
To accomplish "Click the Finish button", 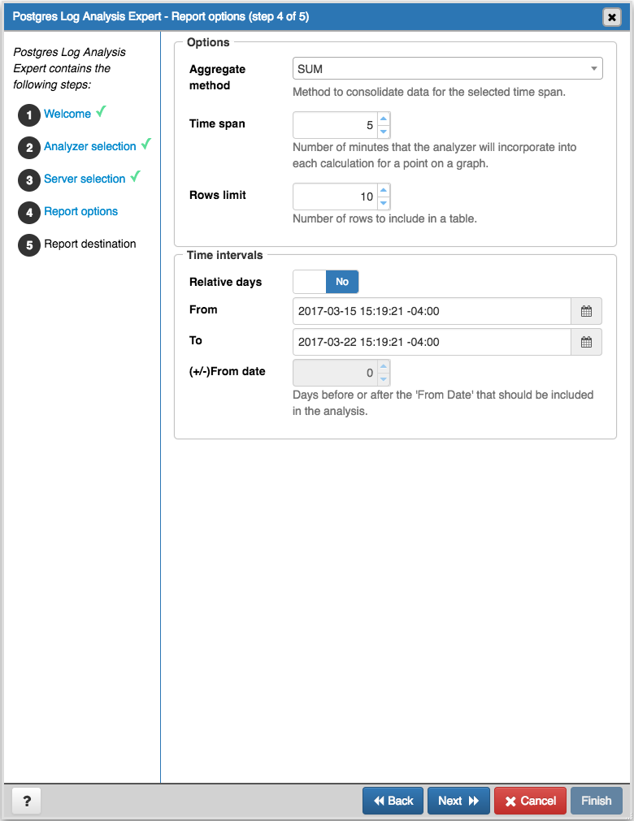I will point(597,801).
